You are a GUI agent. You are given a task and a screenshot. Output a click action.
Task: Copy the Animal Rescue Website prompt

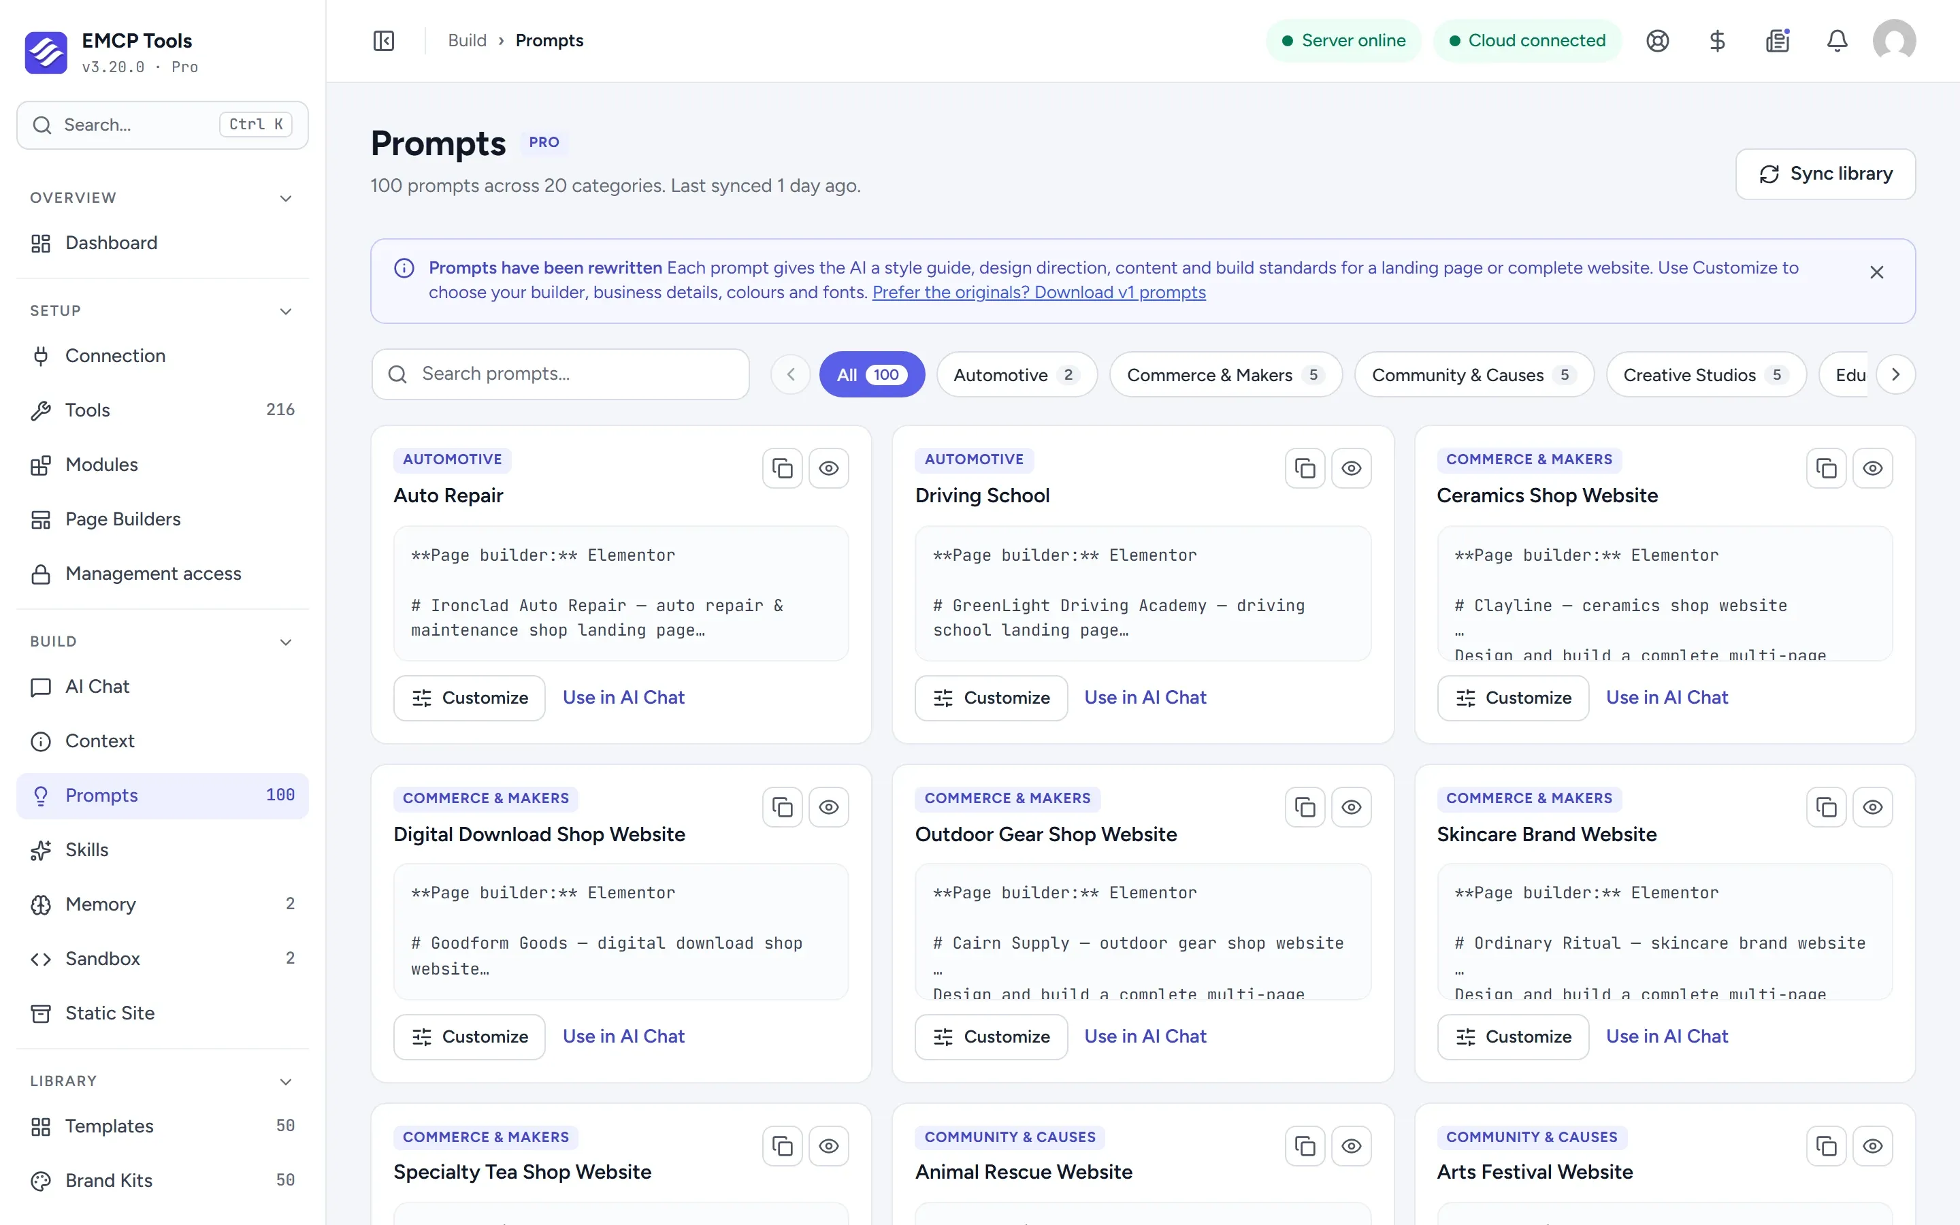[1304, 1145]
